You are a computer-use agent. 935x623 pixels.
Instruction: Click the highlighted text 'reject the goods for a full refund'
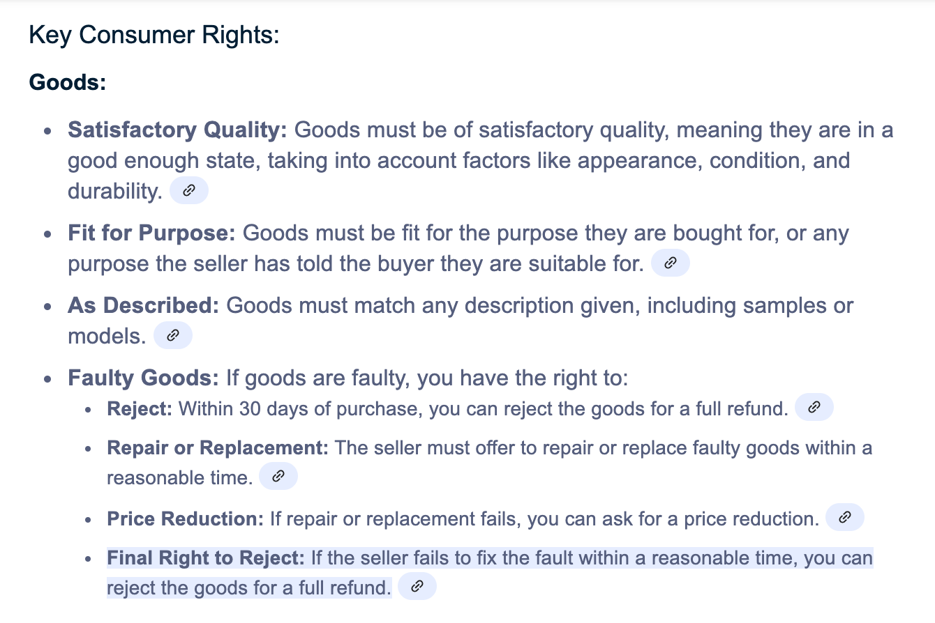[248, 587]
